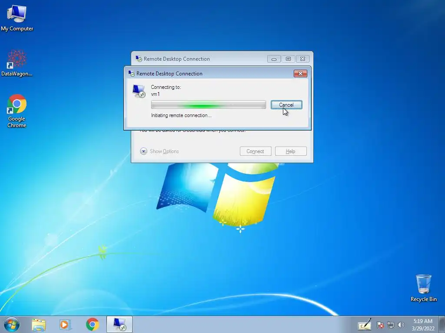Click the volume speaker icon
Image resolution: width=445 pixels, height=333 pixels.
click(401, 325)
